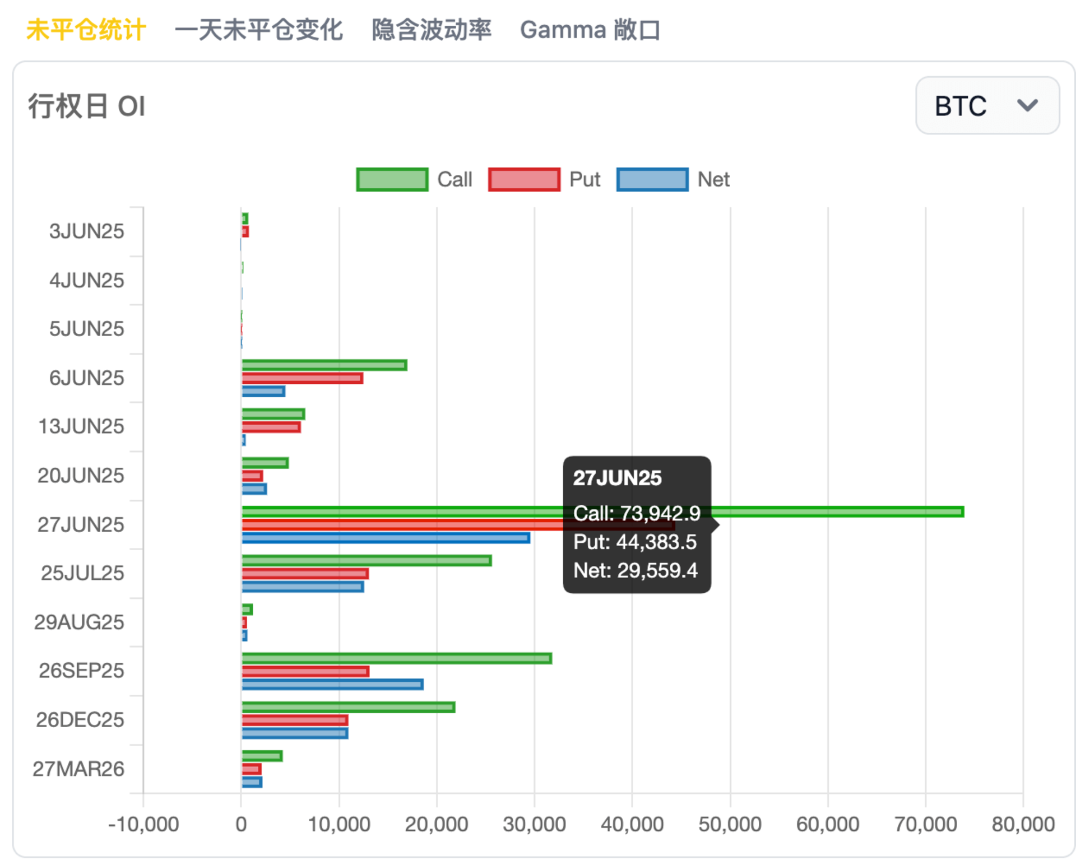This screenshot has height=865, width=1076.
Task: Open the Gamma 敞口 tab
Action: 590,30
